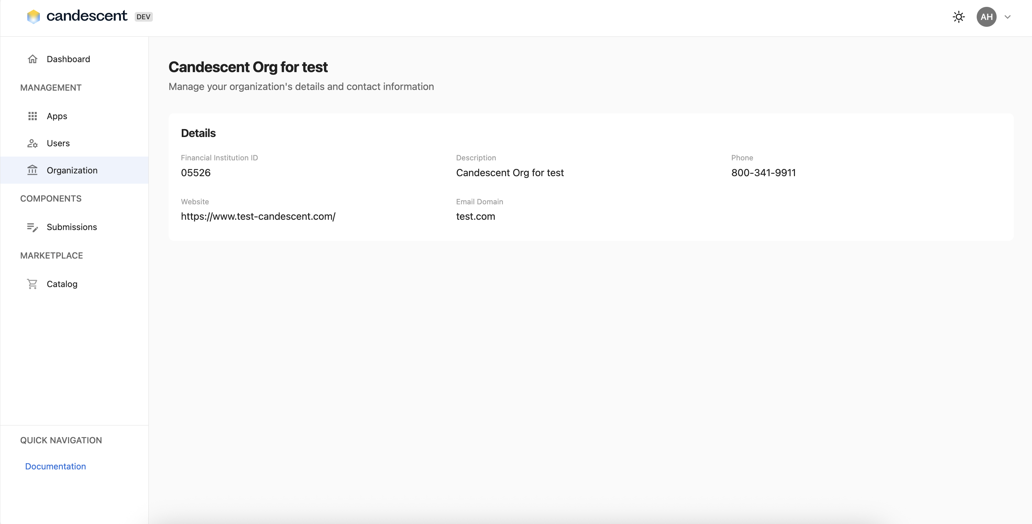The height and width of the screenshot is (524, 1032).
Task: Click the Candescent cube logo
Action: pyautogui.click(x=34, y=16)
